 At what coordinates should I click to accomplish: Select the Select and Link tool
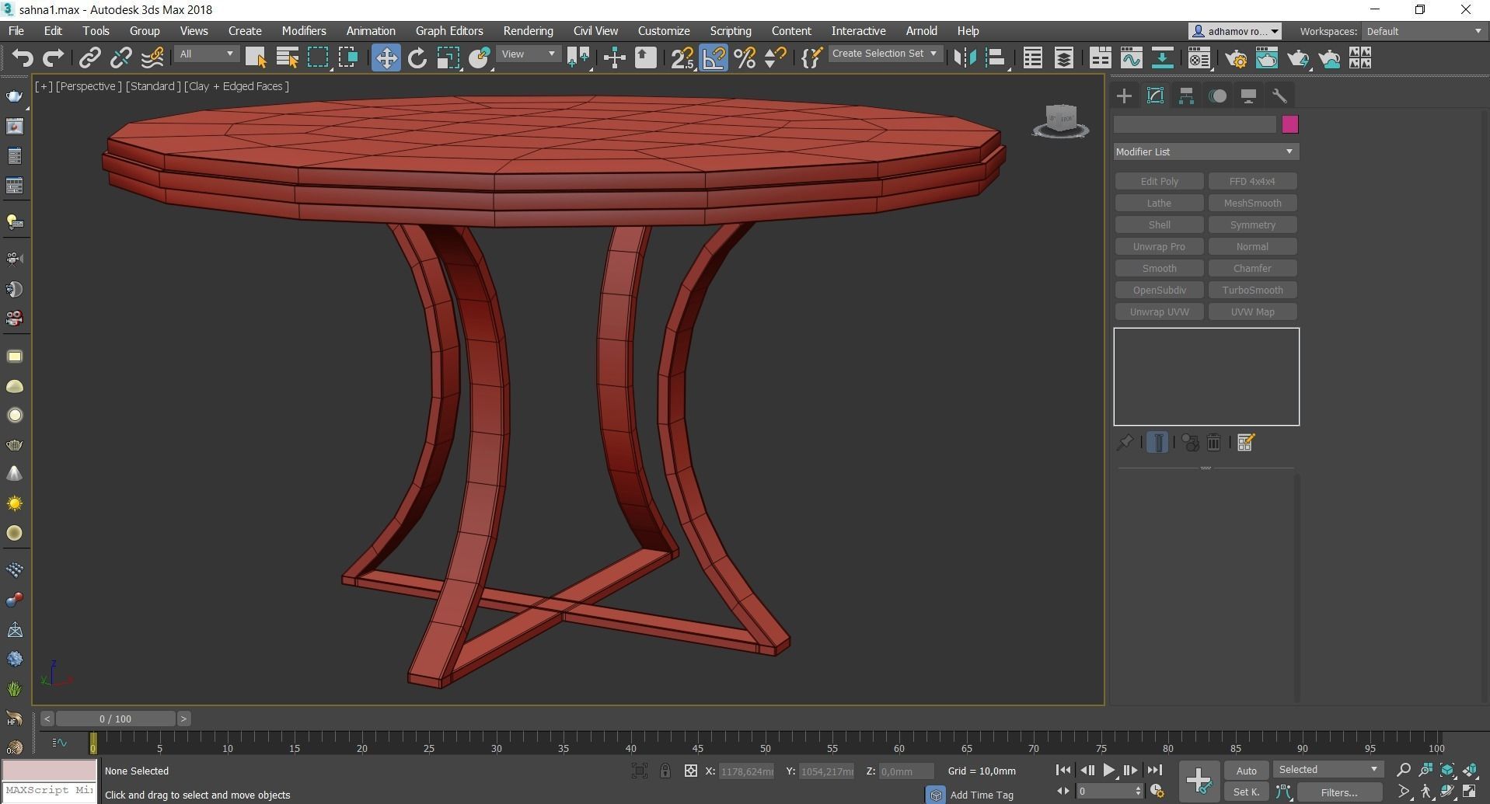(90, 58)
